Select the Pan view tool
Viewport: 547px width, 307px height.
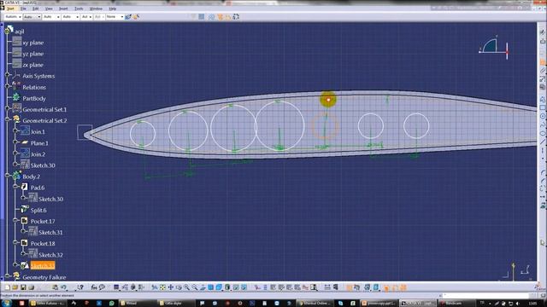171,287
